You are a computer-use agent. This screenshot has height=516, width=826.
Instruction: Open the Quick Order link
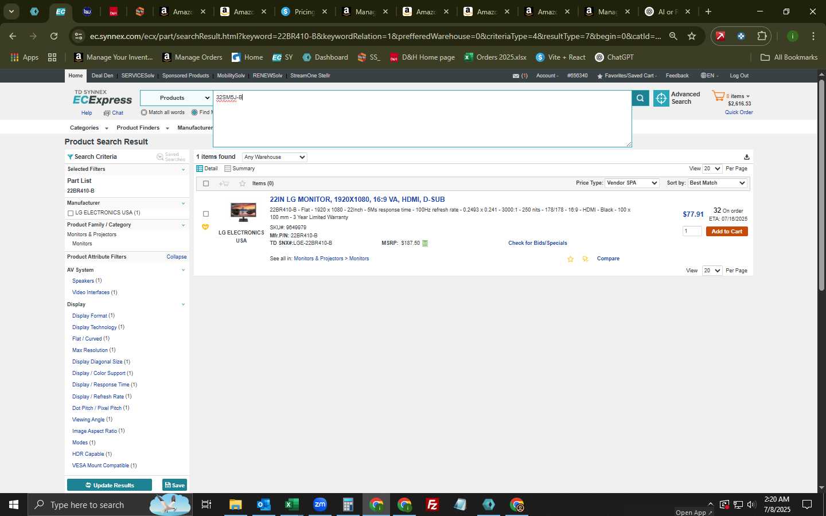[x=739, y=112]
